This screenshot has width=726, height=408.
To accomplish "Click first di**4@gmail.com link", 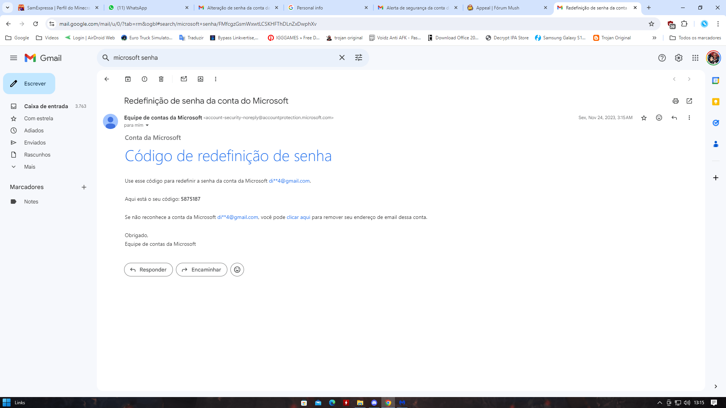I will [289, 181].
